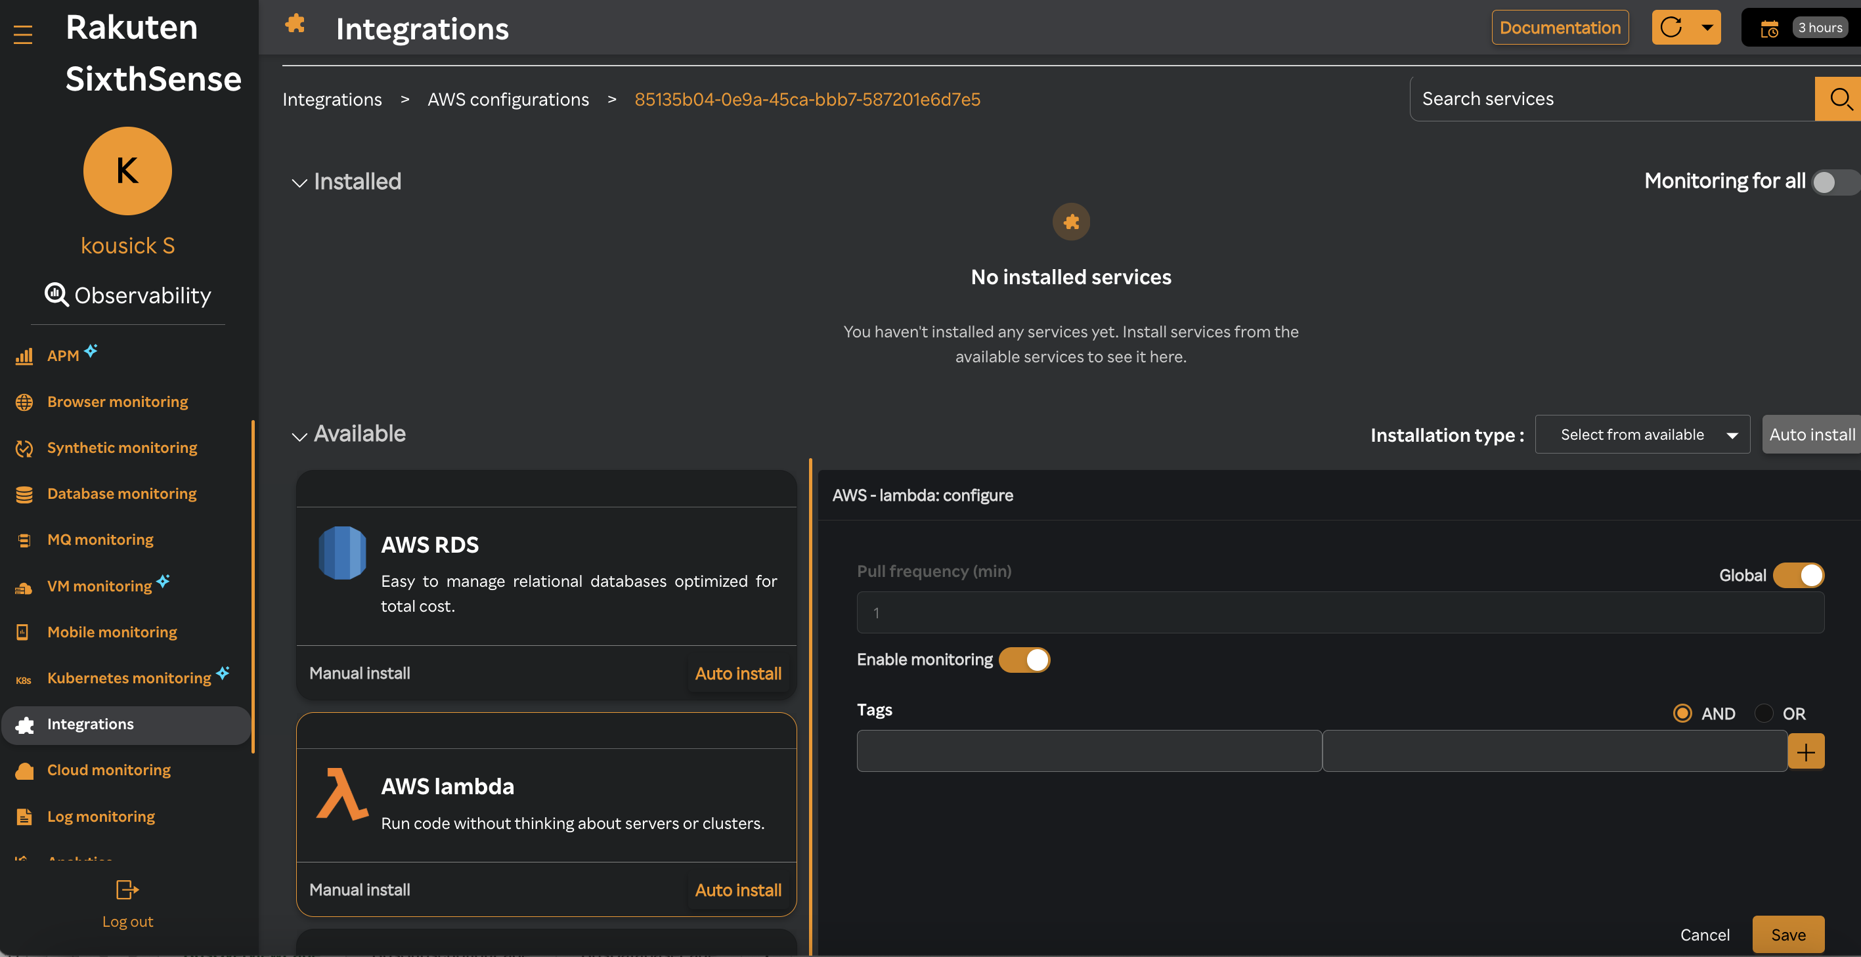This screenshot has width=1861, height=957.
Task: Click the Log monitoring document icon
Action: click(x=24, y=816)
